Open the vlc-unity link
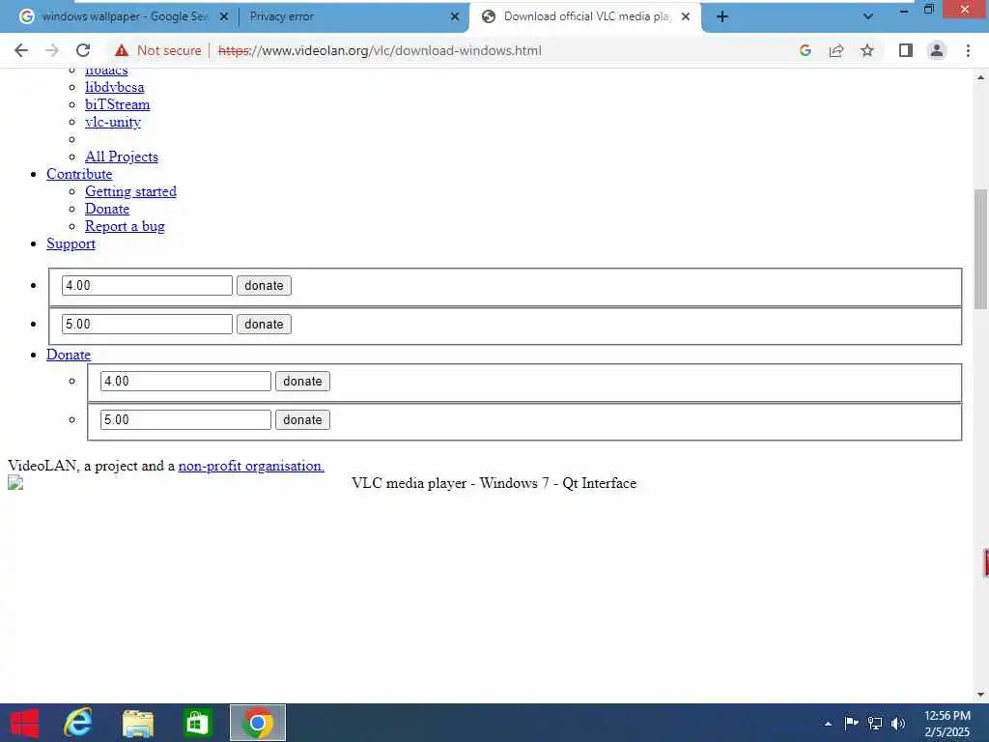 tap(113, 122)
